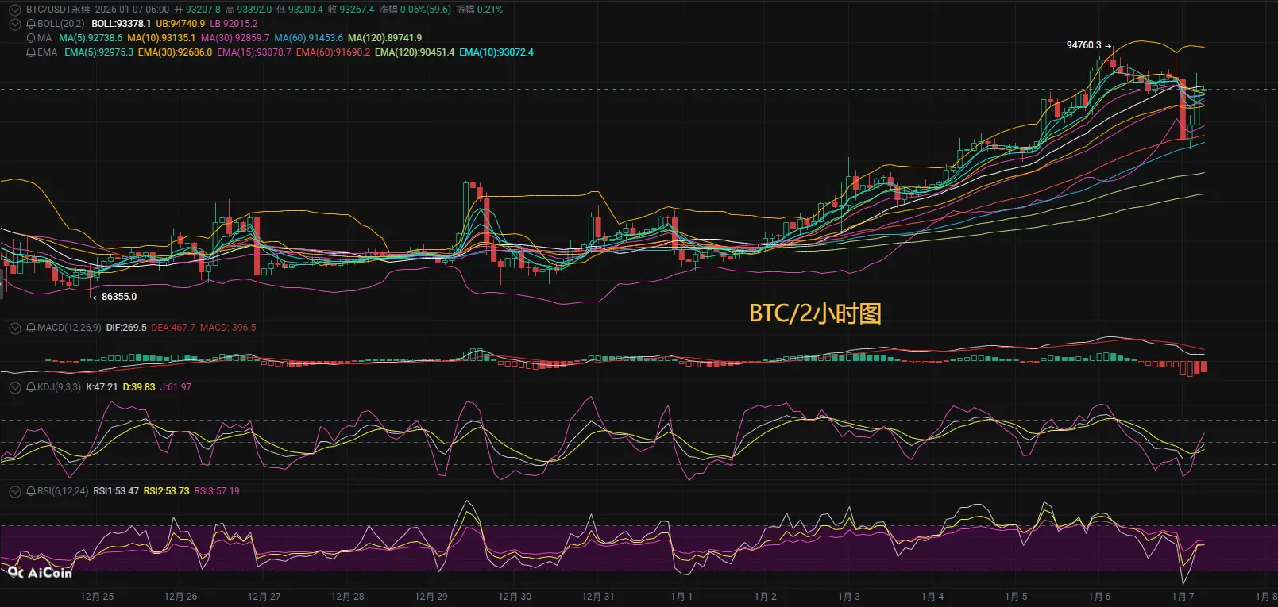Click the bell icon beside RSI(6,12,24)
The image size is (1278, 607).
[x=31, y=491]
